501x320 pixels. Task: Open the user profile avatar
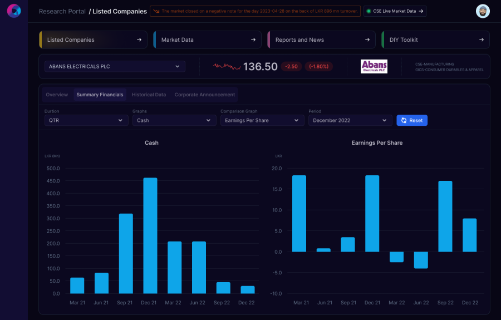483,11
